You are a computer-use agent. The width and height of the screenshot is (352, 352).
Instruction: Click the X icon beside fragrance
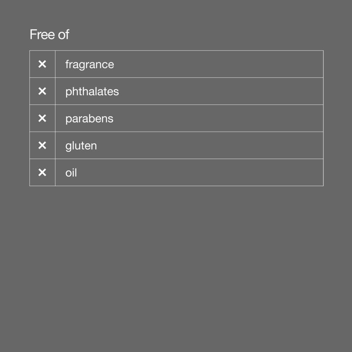coord(42,64)
